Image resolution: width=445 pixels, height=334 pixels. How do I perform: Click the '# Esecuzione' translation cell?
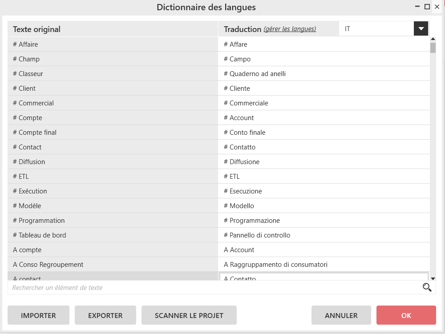[x=324, y=191]
